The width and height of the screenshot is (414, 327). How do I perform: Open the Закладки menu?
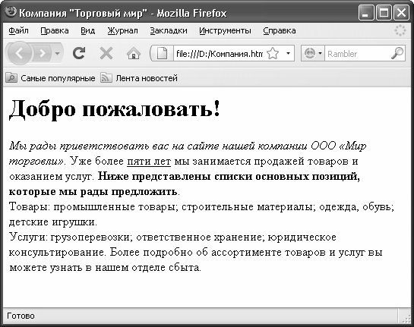pyautogui.click(x=169, y=30)
